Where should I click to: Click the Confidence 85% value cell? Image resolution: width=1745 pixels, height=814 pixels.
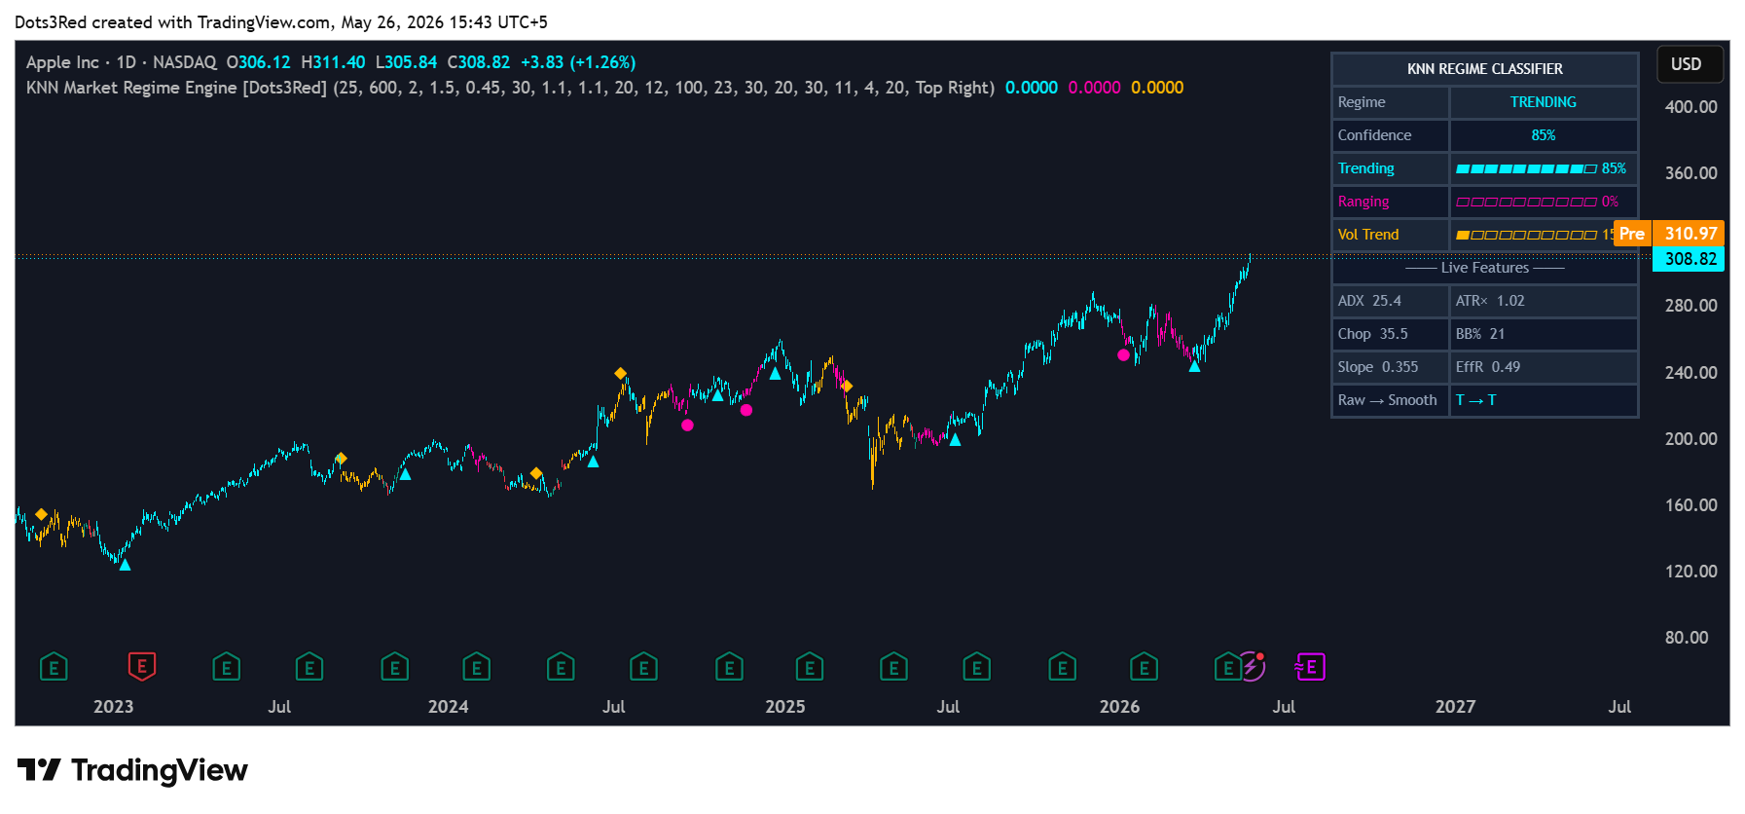(1544, 135)
